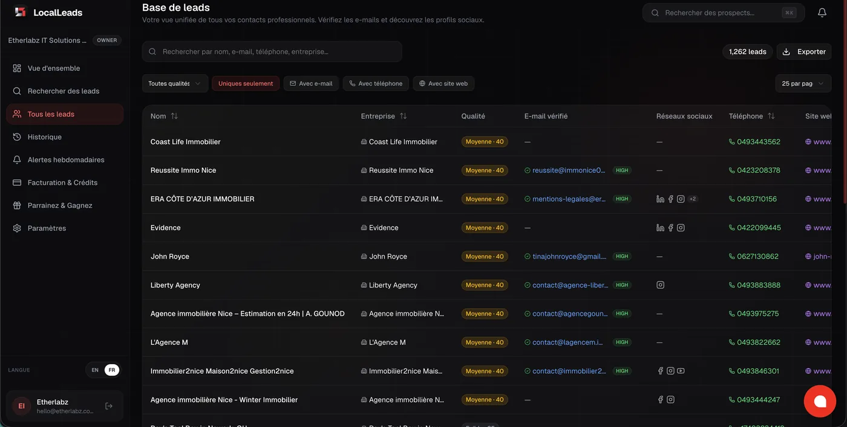This screenshot has width=847, height=427.
Task: Click Moyenne · 40 badge in Evidence row
Action: pos(485,228)
